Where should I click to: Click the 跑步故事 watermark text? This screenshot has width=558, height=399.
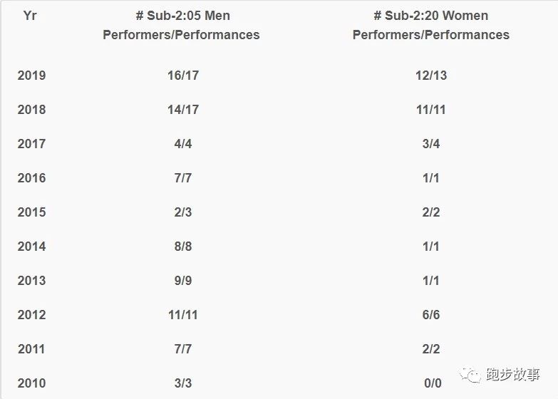click(512, 374)
